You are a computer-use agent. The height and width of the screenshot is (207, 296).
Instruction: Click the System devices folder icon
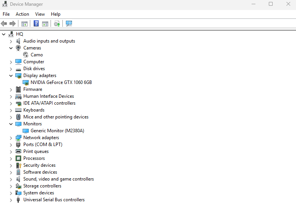click(x=18, y=193)
